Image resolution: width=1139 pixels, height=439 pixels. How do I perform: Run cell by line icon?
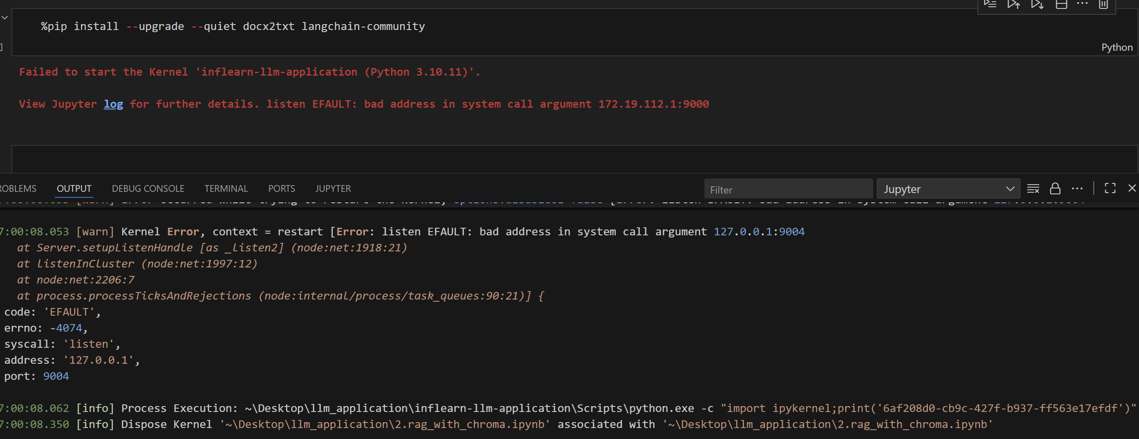(x=990, y=4)
